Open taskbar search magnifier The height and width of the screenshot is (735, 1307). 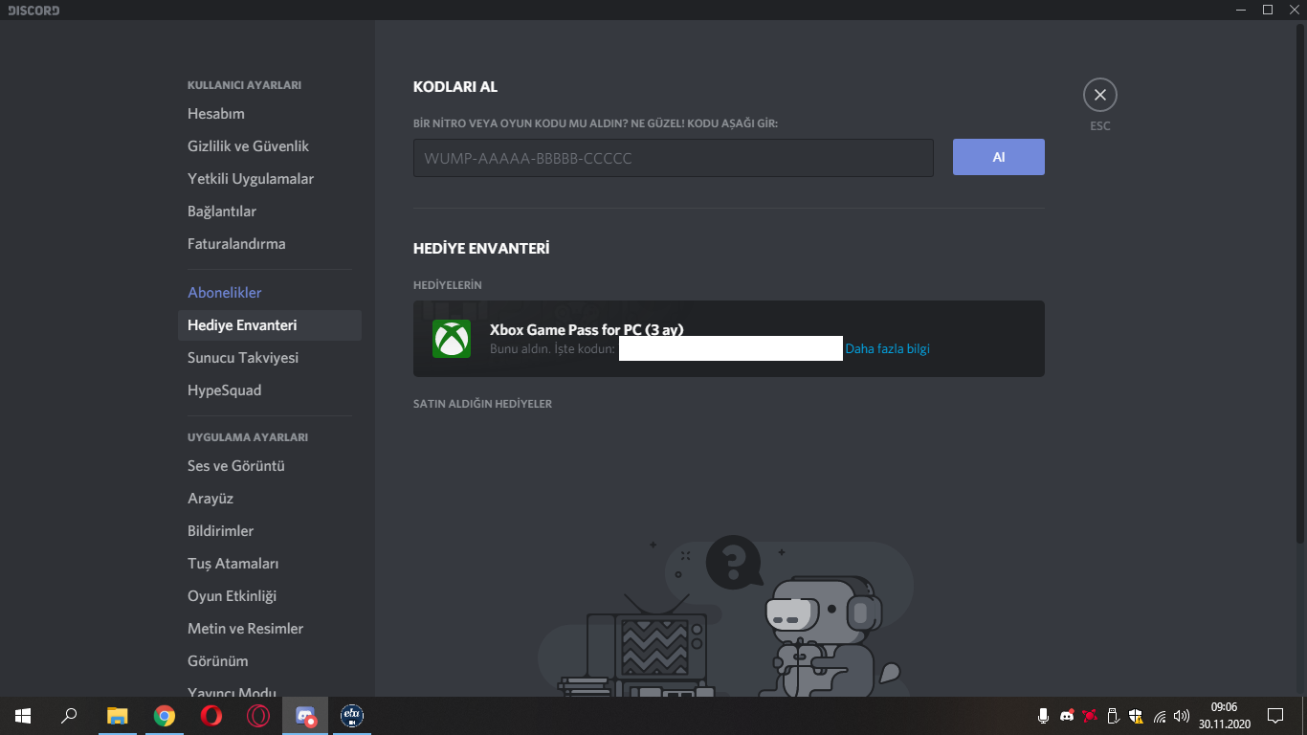point(69,716)
